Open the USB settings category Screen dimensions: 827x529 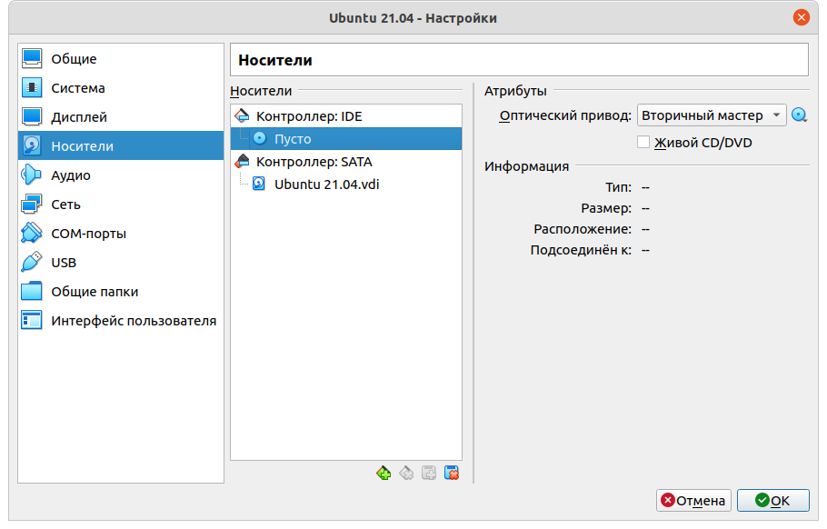(121, 262)
